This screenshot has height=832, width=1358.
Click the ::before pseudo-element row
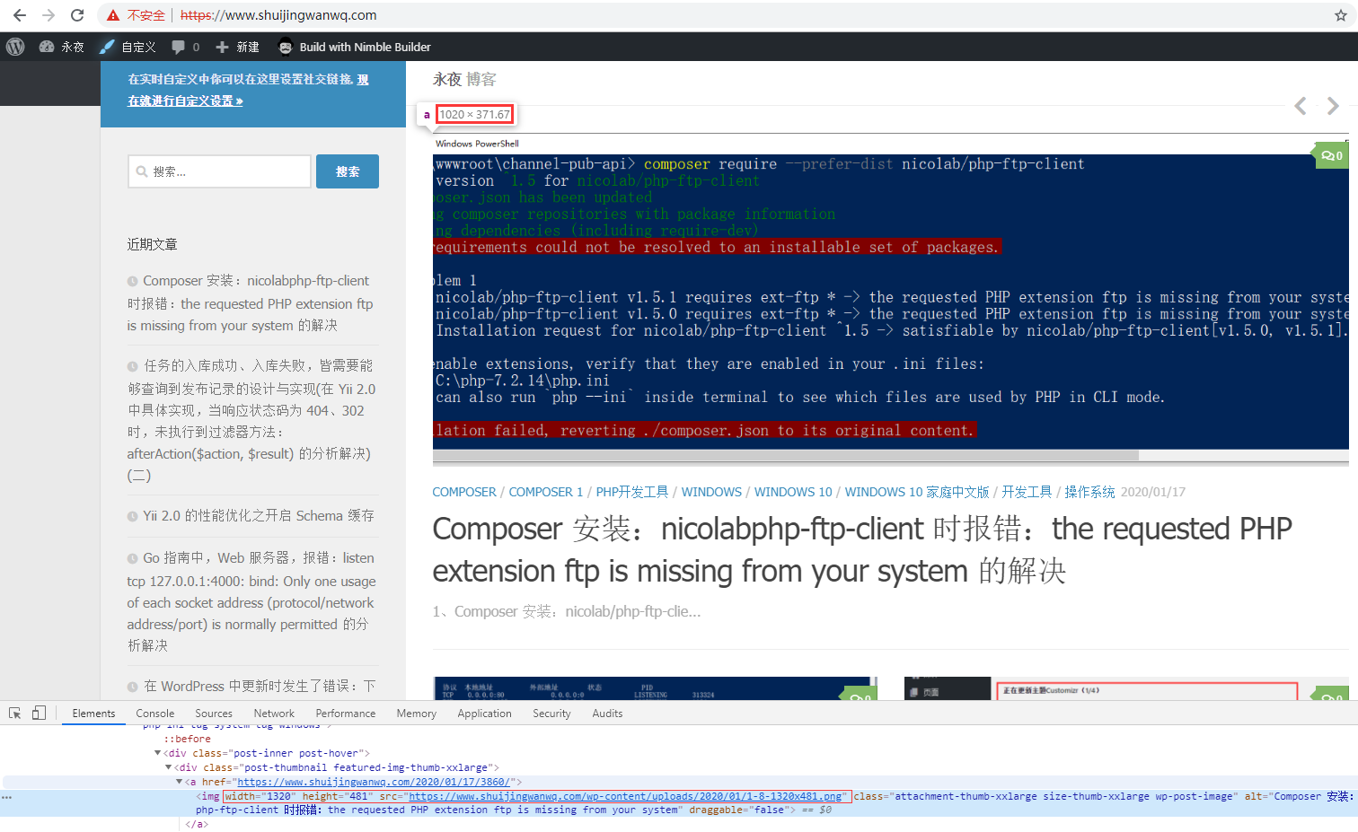coord(187,740)
